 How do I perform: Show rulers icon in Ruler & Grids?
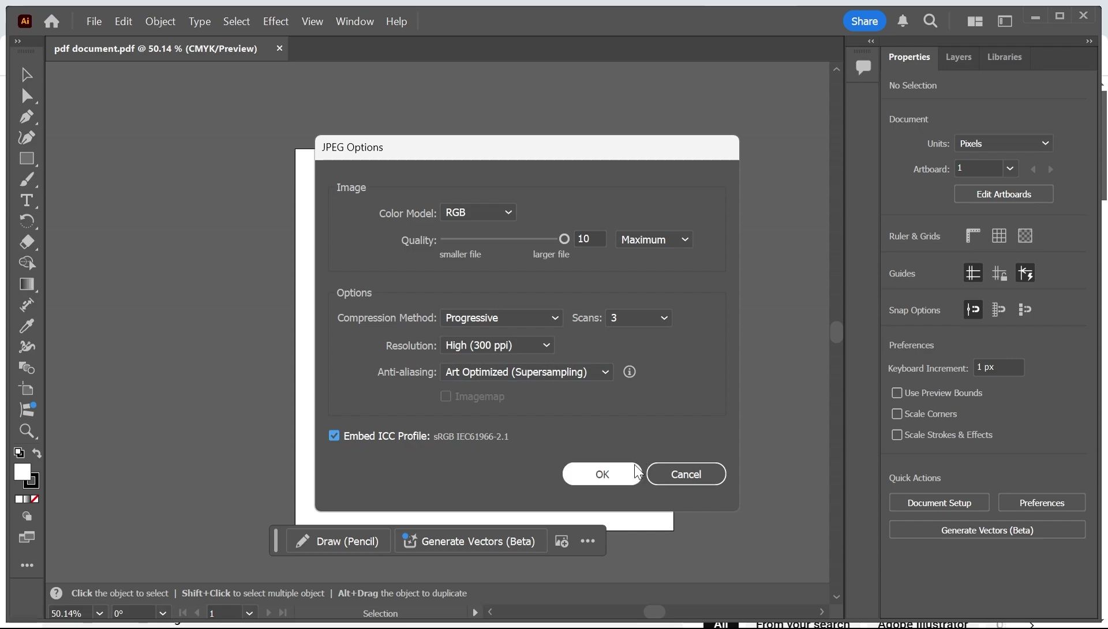973,236
